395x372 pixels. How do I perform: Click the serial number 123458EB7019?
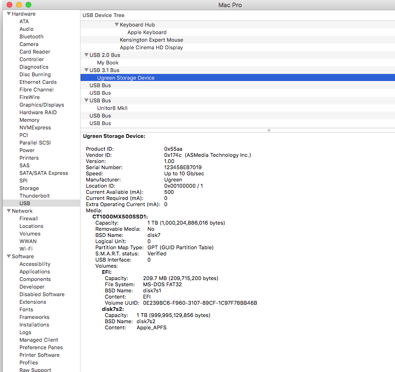[183, 167]
